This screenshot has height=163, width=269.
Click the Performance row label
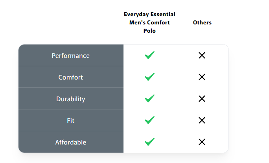click(71, 56)
